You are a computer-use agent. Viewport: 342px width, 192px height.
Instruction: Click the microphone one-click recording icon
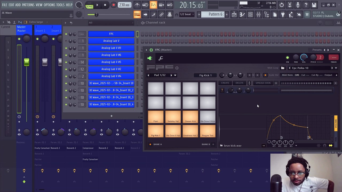point(298,5)
